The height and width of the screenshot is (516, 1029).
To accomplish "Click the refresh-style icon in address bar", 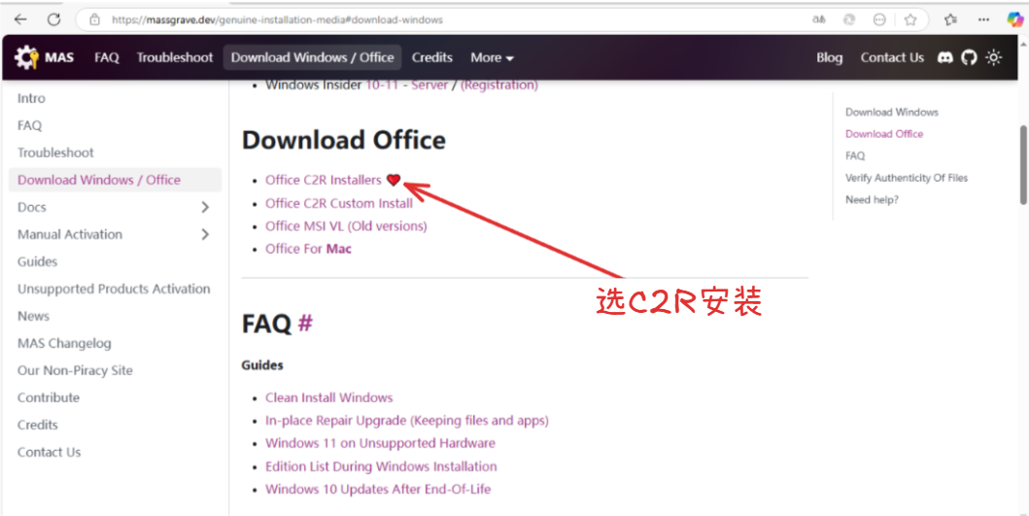I will pos(849,19).
